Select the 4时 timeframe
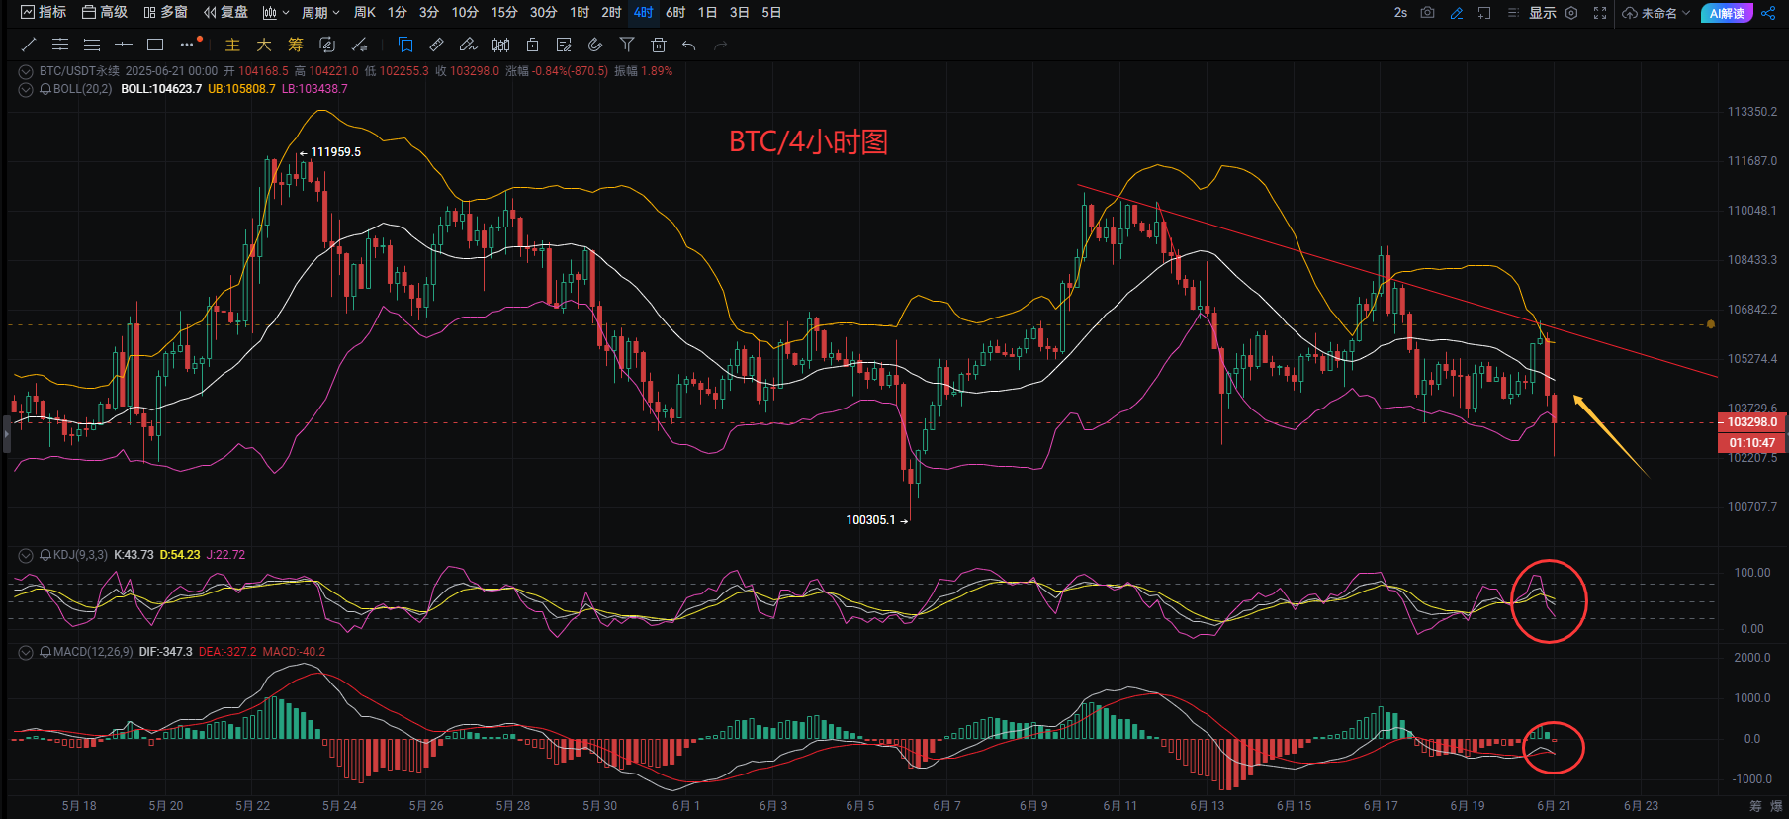The image size is (1789, 819). (644, 13)
